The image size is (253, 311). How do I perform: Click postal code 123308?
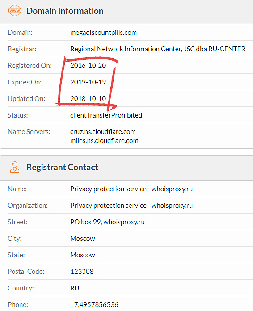click(x=82, y=272)
